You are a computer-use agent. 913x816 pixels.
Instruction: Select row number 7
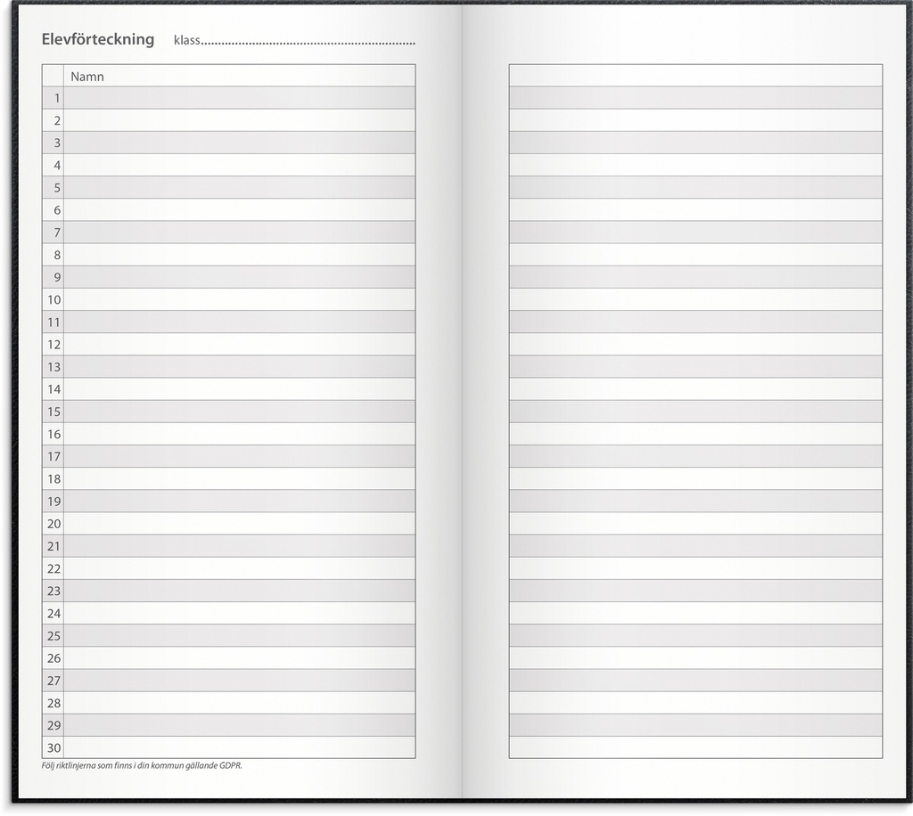228,233
